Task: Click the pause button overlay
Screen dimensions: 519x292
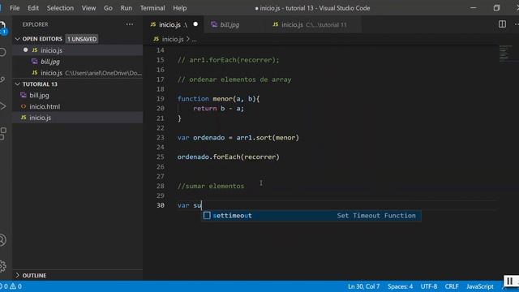Action: (509, 281)
